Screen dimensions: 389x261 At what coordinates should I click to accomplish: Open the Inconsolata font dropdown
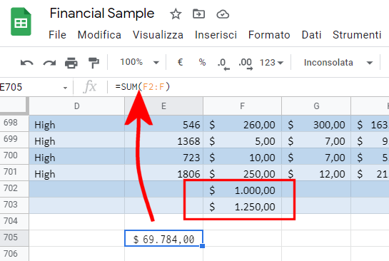click(338, 63)
